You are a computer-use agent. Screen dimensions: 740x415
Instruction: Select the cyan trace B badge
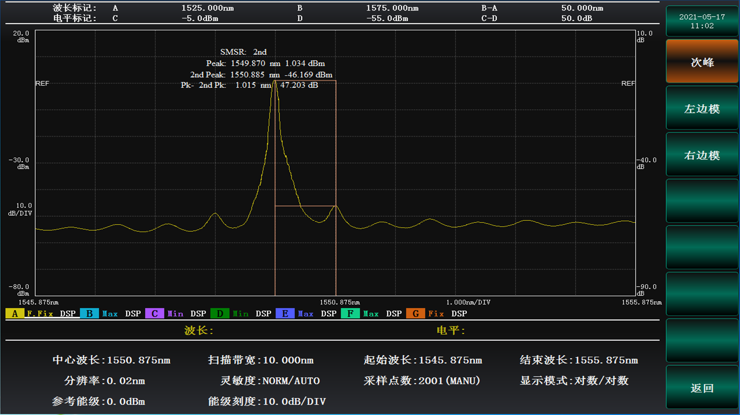tap(89, 314)
